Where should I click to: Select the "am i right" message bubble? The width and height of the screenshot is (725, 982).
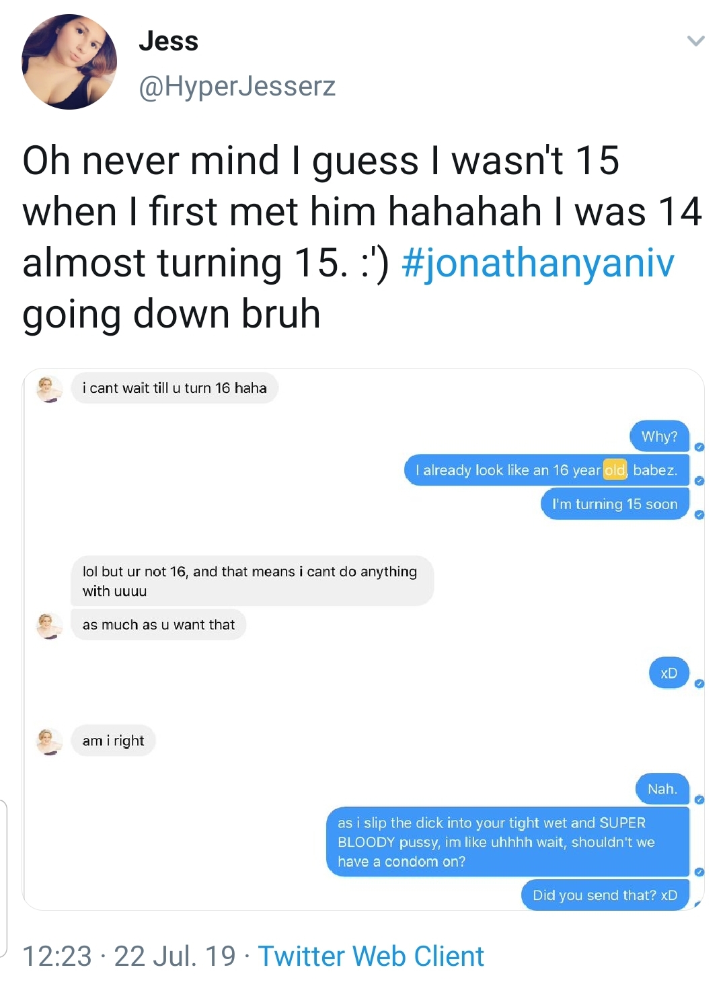coord(113,741)
